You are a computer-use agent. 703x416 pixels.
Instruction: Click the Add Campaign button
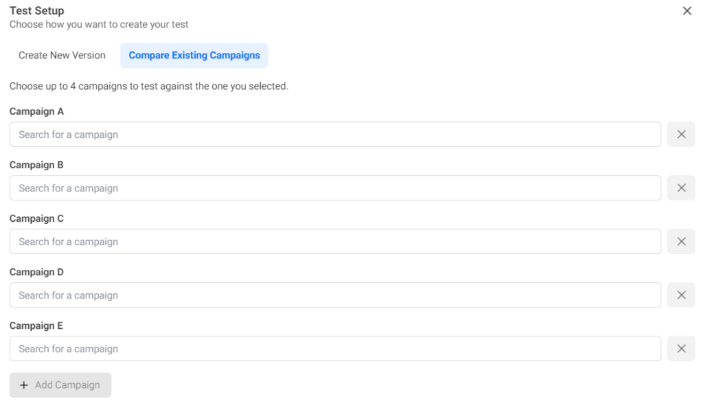point(60,384)
